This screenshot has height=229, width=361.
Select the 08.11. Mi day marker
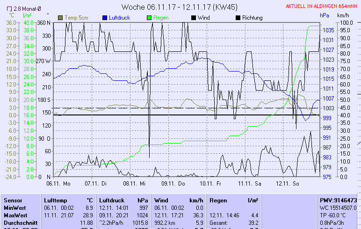[x=135, y=184]
